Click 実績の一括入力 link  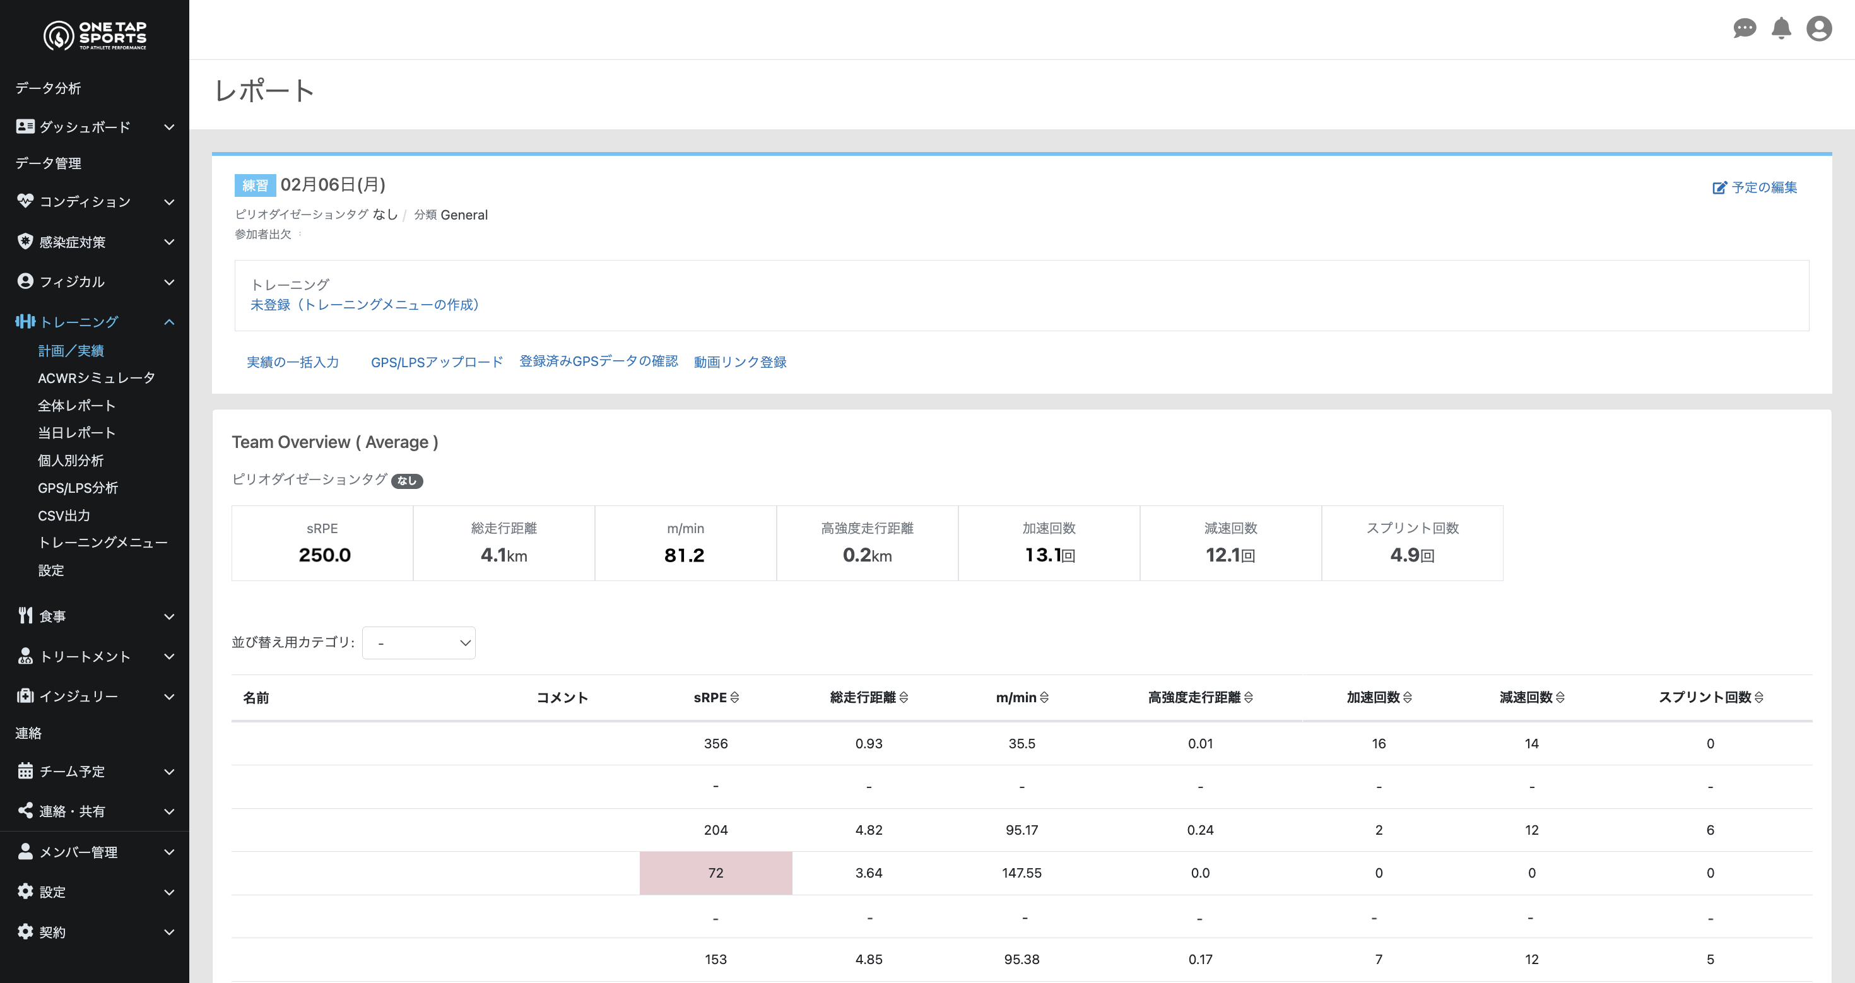point(292,362)
